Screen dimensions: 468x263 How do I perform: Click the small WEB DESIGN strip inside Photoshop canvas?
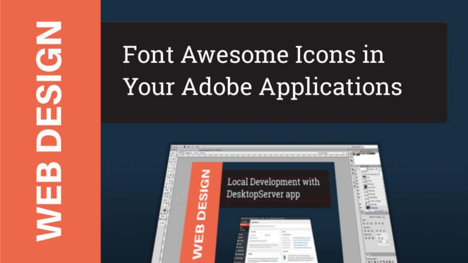pos(202,214)
